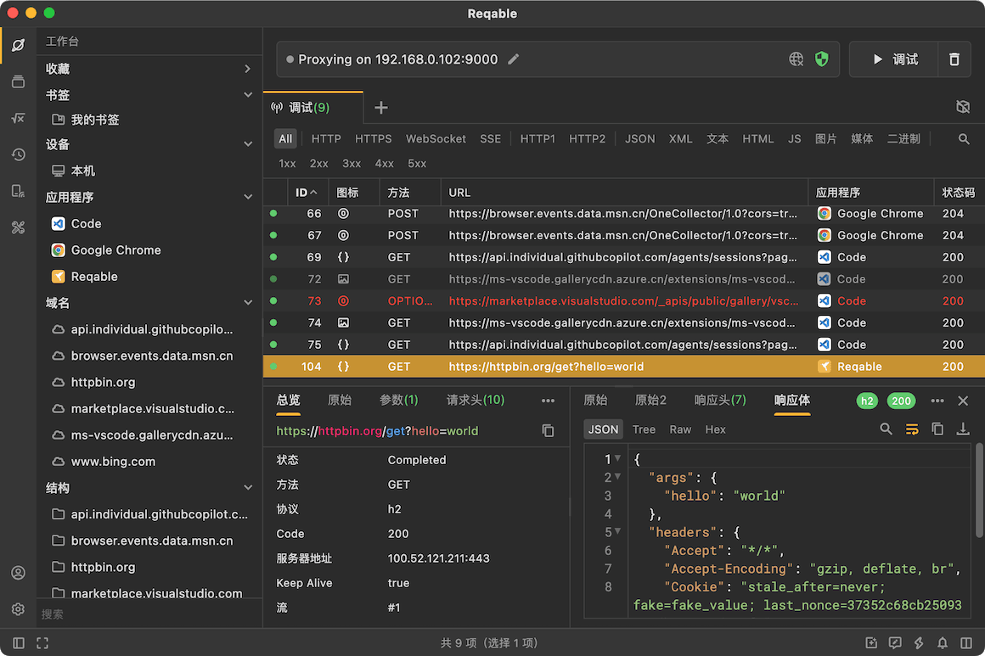Open the 参数(1) tab
The width and height of the screenshot is (985, 656).
click(x=398, y=401)
